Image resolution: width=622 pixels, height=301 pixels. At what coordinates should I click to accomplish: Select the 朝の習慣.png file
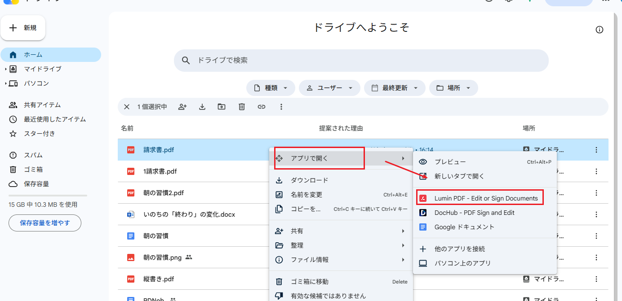[162, 257]
